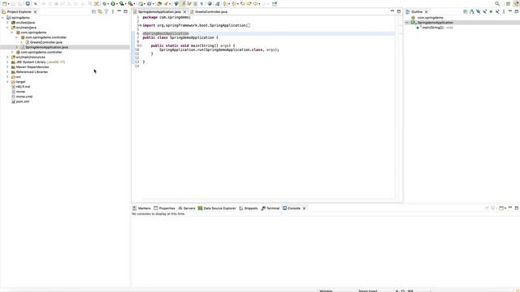Screen dimensions: 520x292
Task: Open the Terminal tab
Action: tap(271, 208)
